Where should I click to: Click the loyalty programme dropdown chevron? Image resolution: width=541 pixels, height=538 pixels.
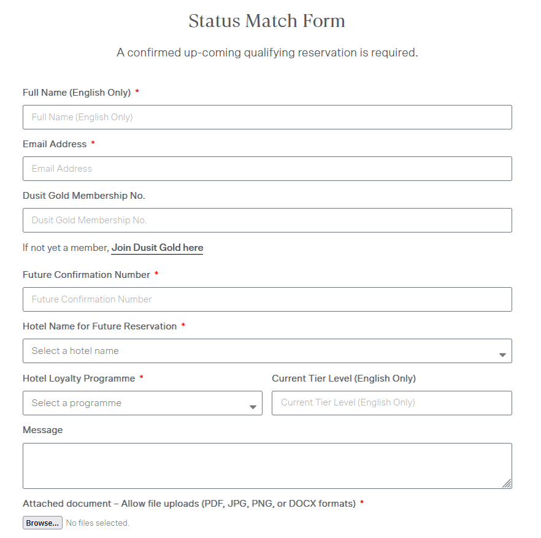252,406
